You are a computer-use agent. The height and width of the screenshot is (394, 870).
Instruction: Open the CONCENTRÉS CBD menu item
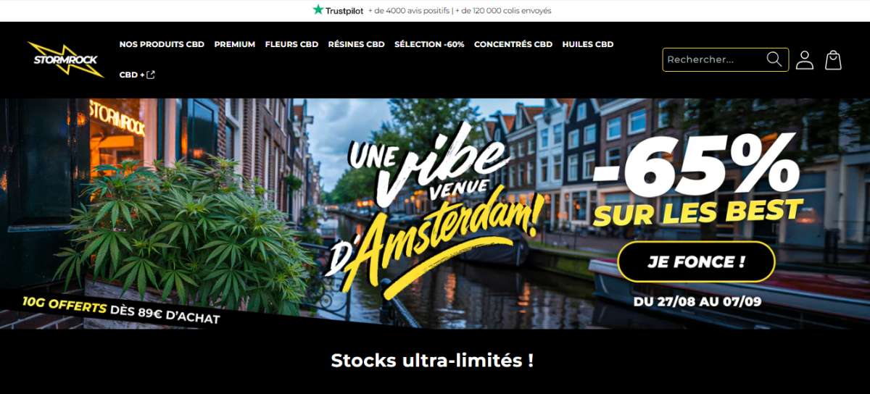coord(513,44)
